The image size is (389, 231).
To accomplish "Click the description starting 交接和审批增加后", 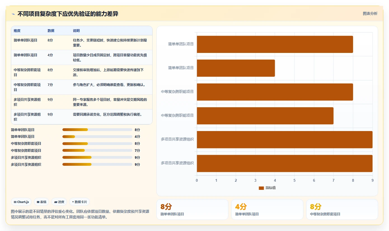I will tap(109, 72).
